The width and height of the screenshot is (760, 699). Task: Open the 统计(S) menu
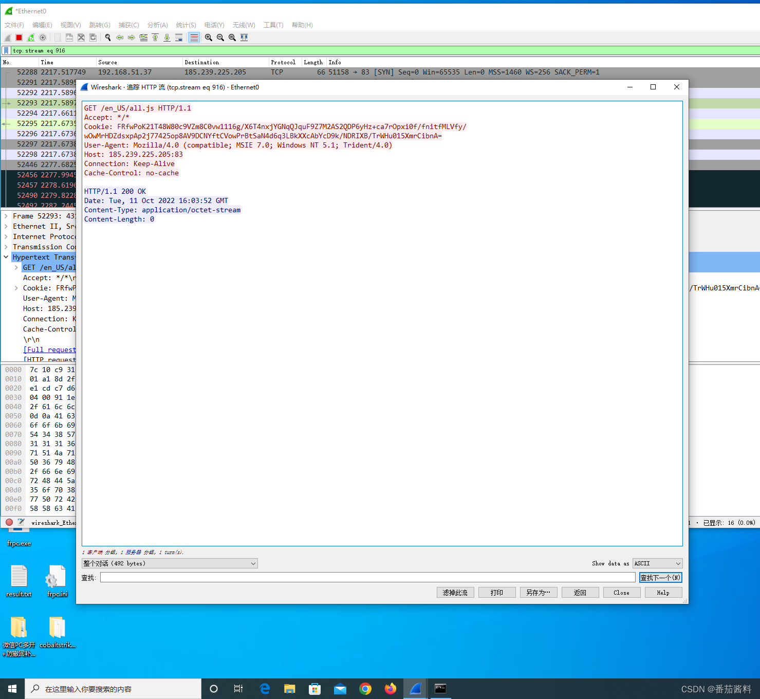[x=186, y=25]
